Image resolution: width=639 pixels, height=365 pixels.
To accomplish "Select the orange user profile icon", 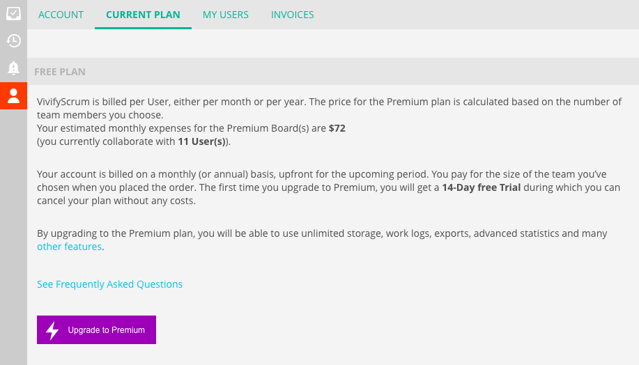I will click(13, 95).
